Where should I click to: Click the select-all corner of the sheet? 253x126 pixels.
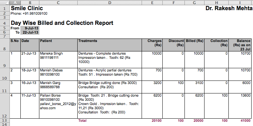(5, 3)
